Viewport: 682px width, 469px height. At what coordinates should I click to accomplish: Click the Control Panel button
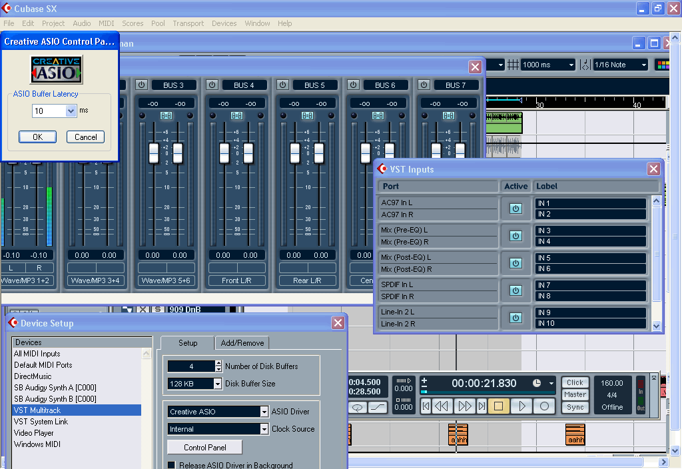coord(204,447)
